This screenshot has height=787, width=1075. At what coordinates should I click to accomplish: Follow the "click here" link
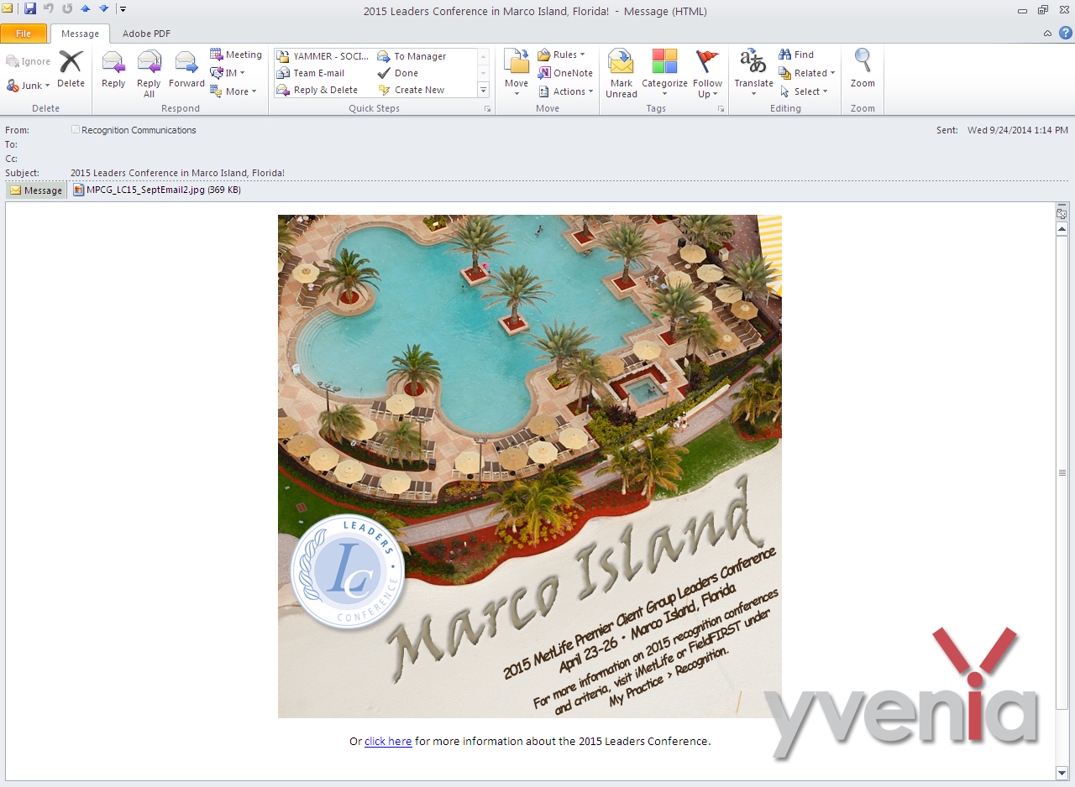click(x=388, y=742)
